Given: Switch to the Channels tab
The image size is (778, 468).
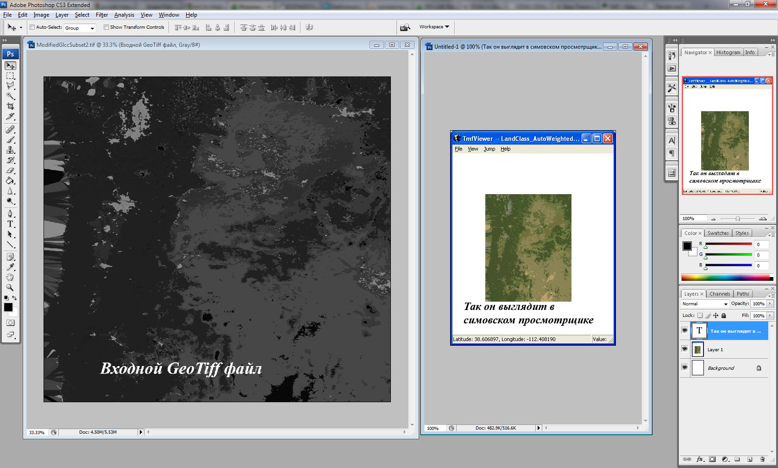Looking at the screenshot, I should pos(719,294).
